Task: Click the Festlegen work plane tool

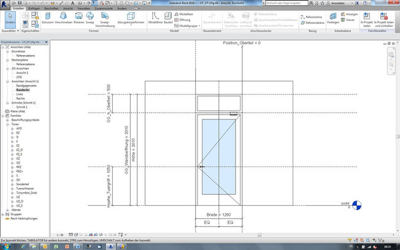Action: coord(333,18)
